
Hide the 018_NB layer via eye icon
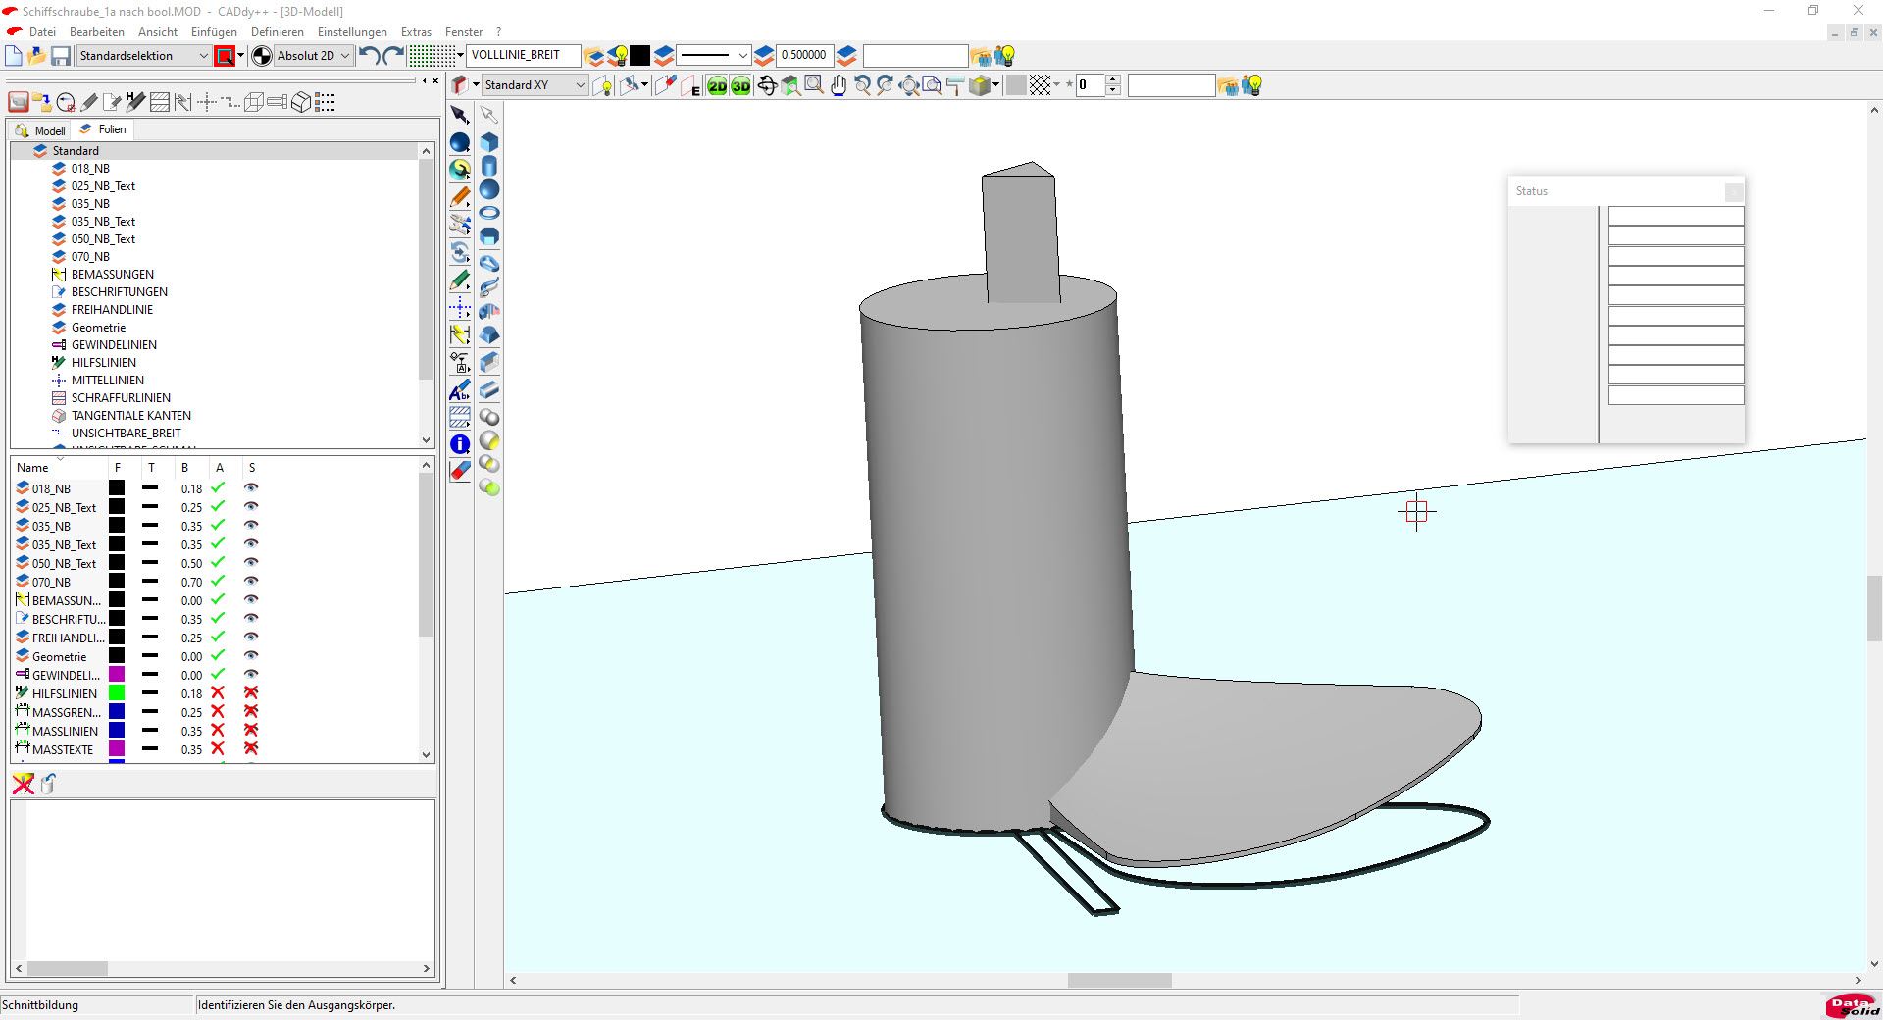251,488
